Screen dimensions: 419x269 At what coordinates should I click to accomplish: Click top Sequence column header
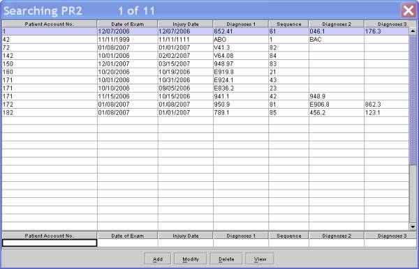pos(288,24)
